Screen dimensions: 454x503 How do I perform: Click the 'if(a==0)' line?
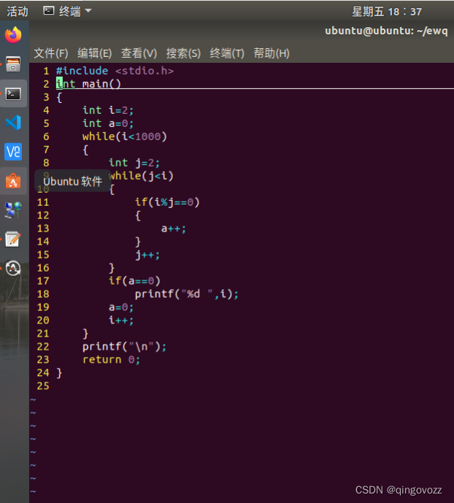point(134,281)
